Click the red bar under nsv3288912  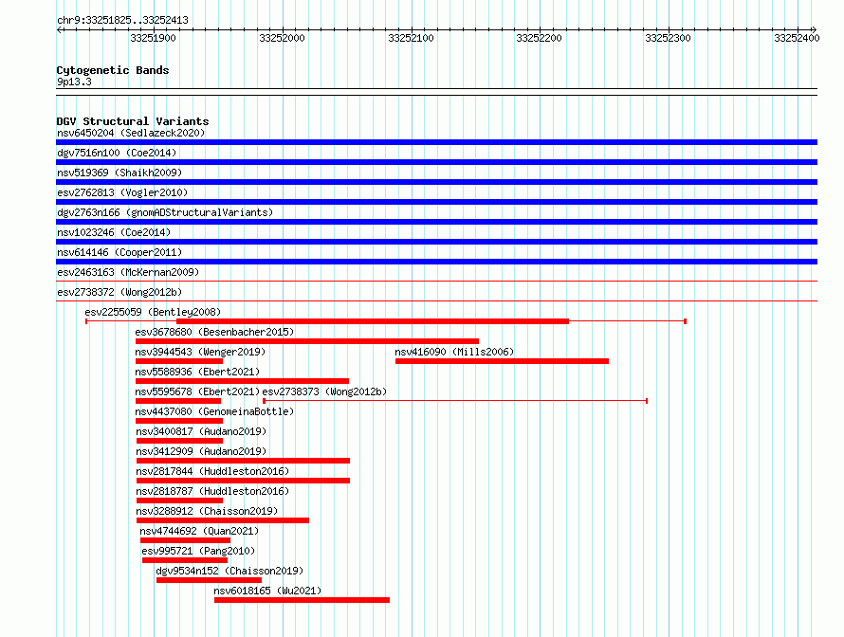(x=222, y=520)
